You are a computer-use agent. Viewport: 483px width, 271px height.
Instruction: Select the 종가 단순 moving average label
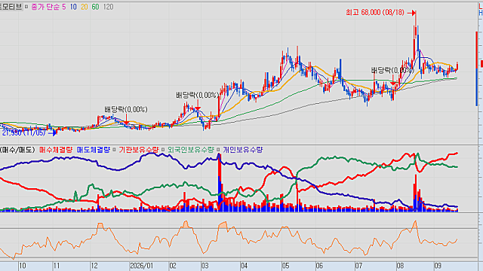[x=45, y=7]
